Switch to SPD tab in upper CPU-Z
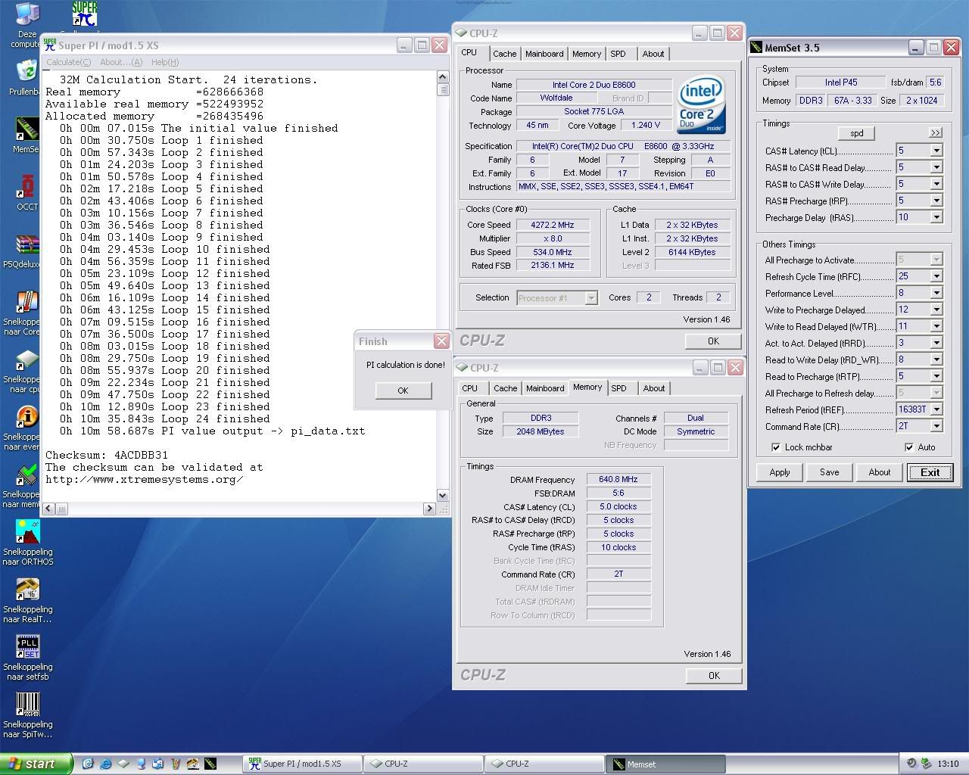 (618, 54)
